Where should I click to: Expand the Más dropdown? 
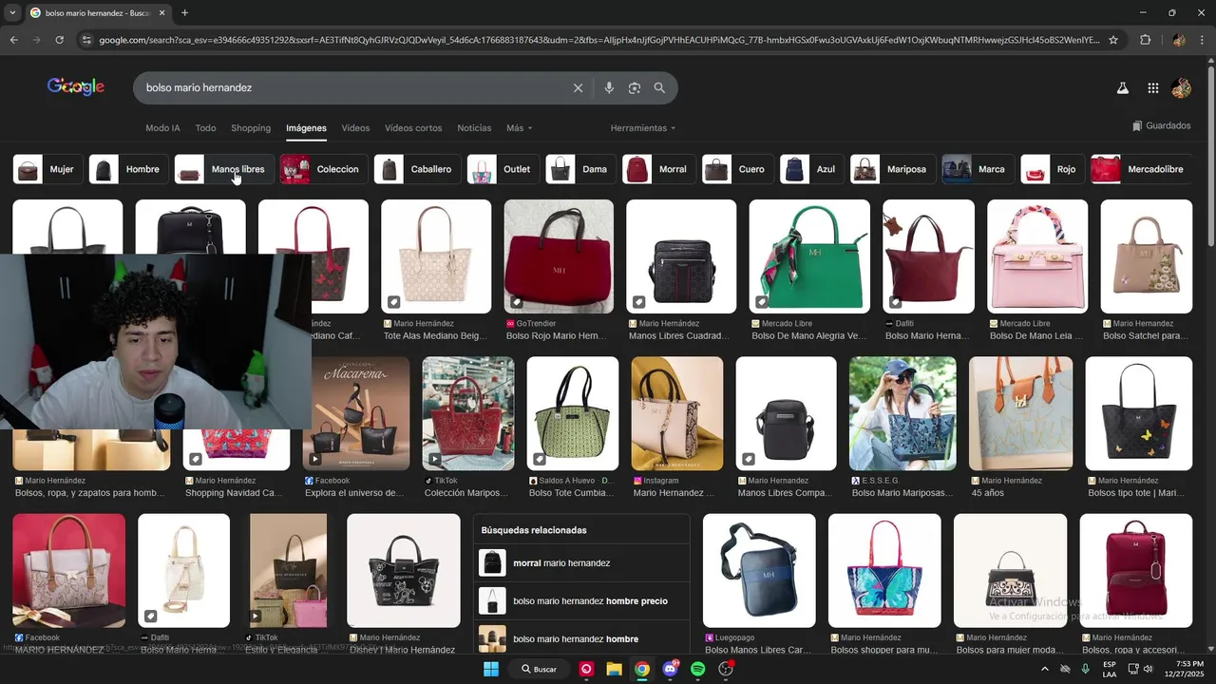[x=519, y=128]
